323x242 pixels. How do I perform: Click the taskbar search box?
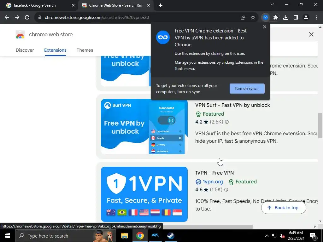click(66, 236)
